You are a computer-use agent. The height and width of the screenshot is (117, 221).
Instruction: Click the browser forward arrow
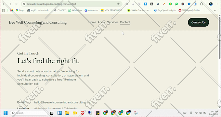click(10, 4)
